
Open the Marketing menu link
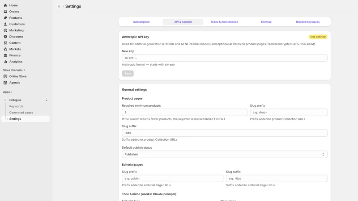[x=16, y=30]
